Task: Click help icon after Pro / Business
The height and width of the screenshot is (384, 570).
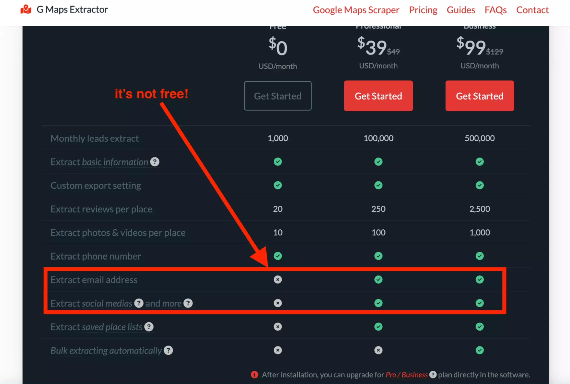Action: click(433, 374)
